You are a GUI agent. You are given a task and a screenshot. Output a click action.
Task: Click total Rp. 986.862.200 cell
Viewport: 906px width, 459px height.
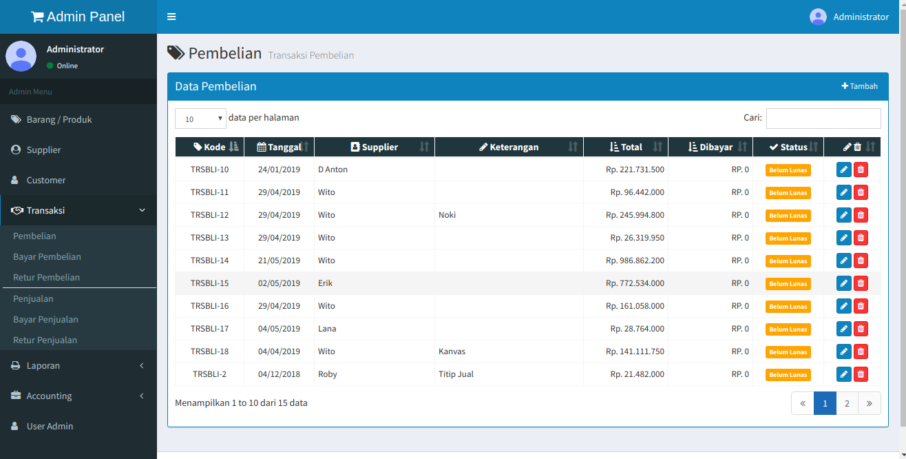pos(626,261)
